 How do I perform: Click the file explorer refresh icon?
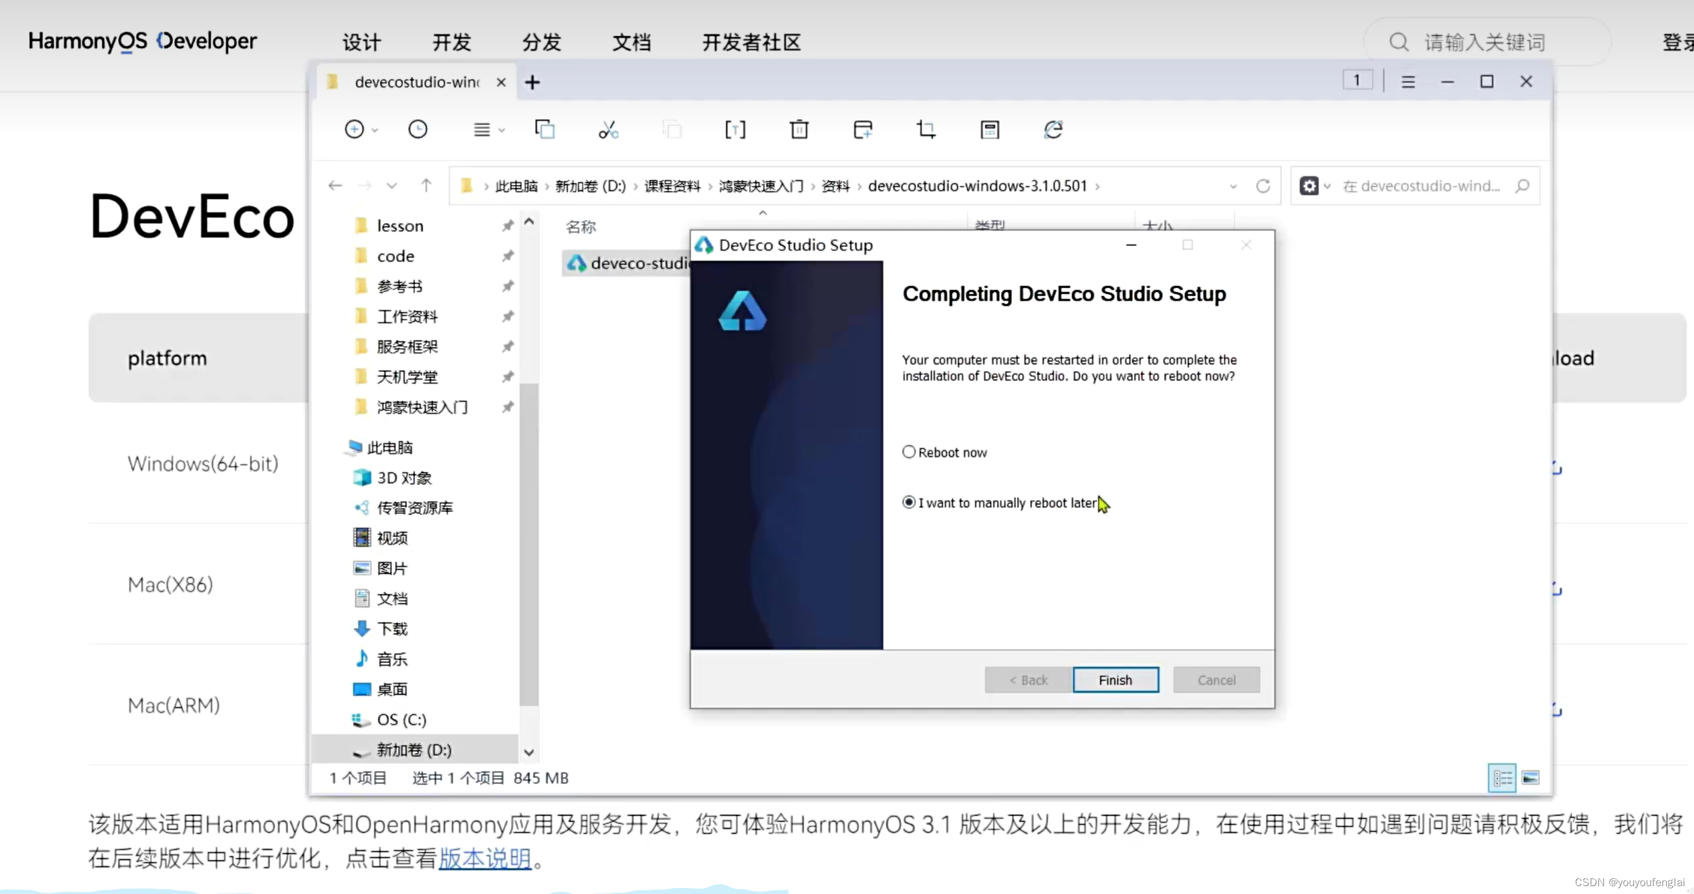pyautogui.click(x=1264, y=185)
